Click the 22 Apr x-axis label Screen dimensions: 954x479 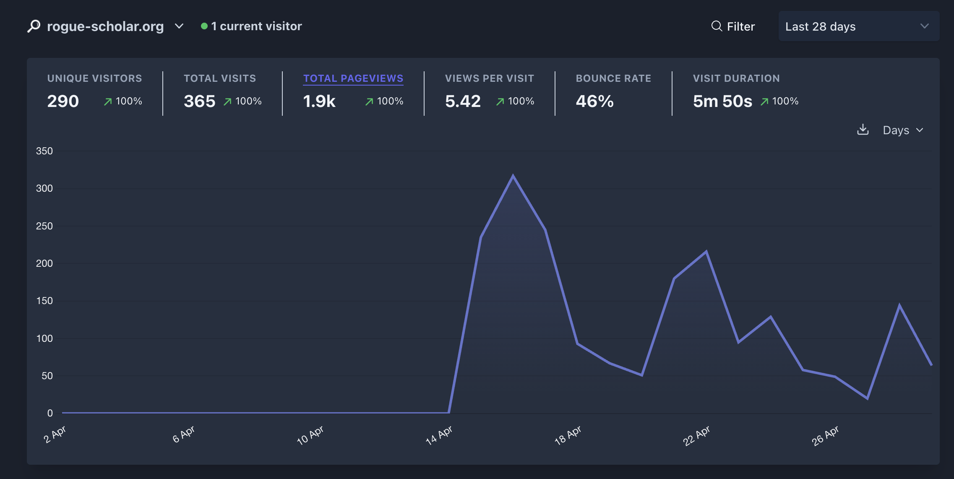[696, 435]
